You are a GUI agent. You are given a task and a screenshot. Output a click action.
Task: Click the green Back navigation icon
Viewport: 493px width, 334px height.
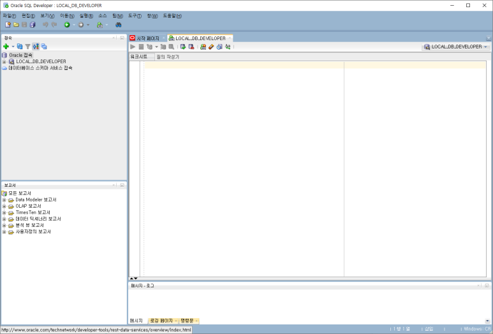point(67,24)
